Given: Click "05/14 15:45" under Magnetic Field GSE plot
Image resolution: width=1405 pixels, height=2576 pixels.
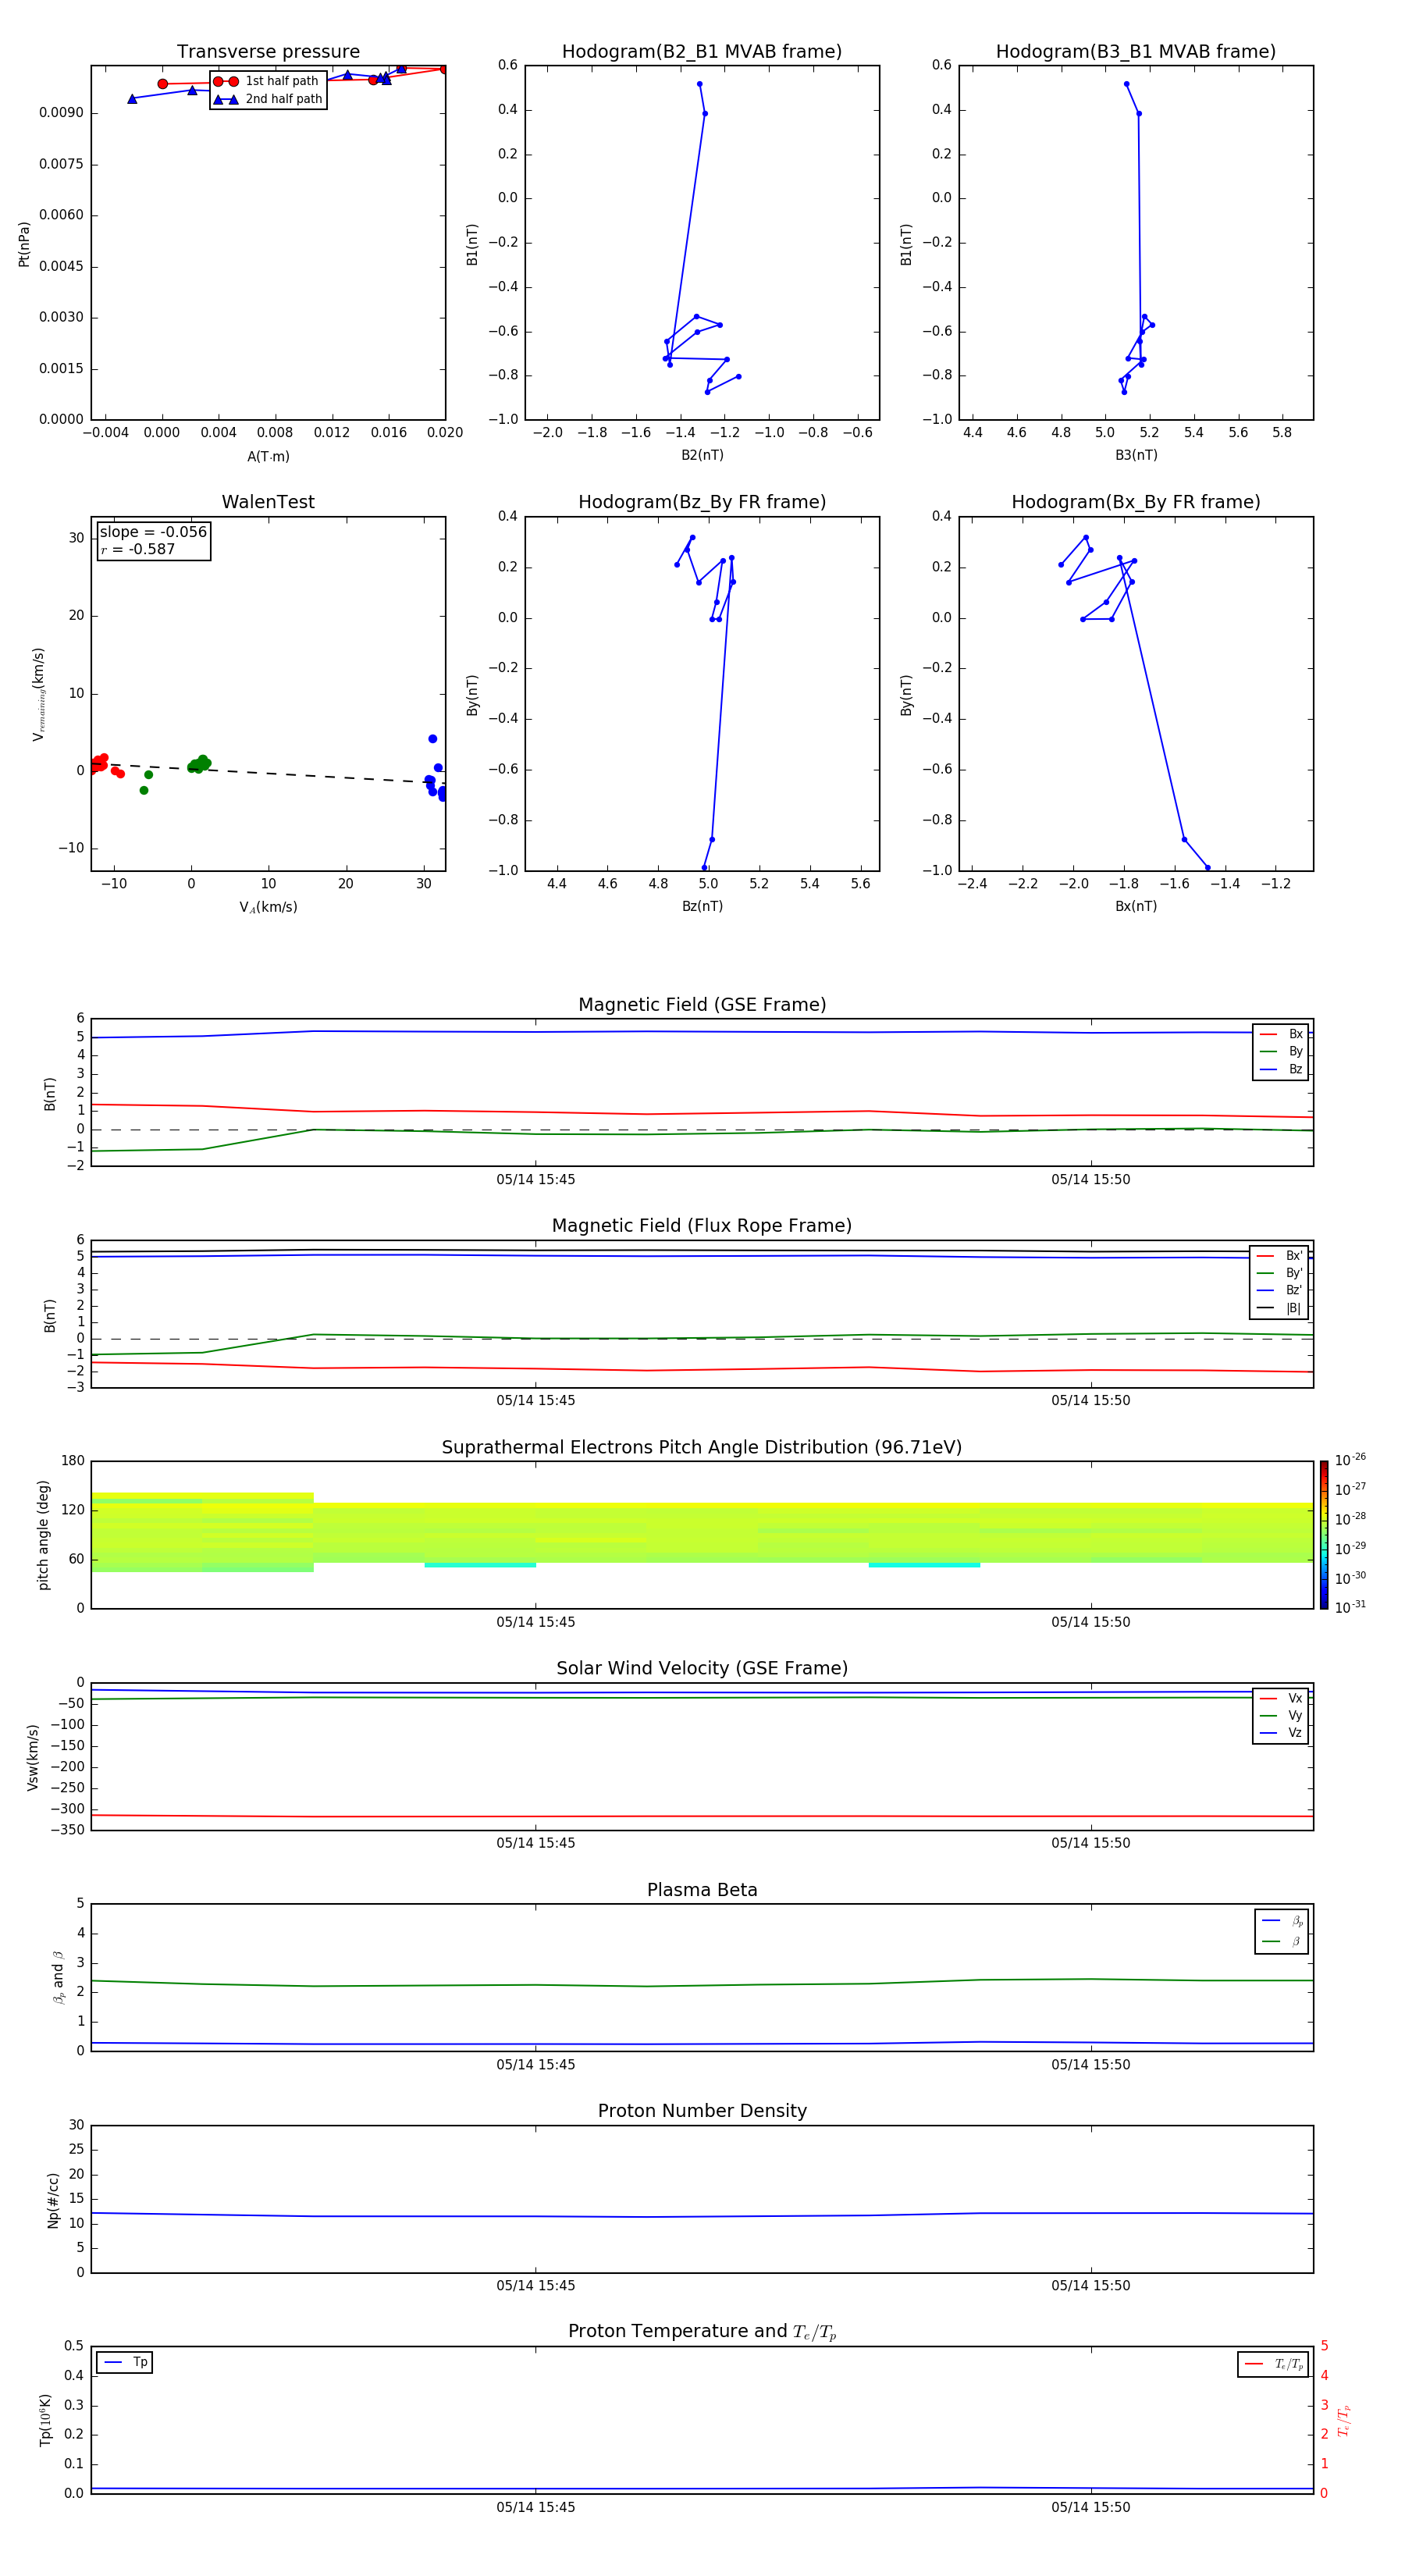Looking at the screenshot, I should [536, 1180].
